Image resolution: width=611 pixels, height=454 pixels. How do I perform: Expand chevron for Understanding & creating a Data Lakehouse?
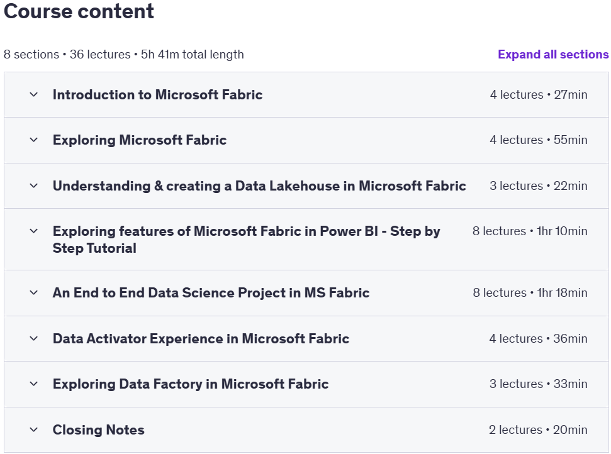[34, 185]
